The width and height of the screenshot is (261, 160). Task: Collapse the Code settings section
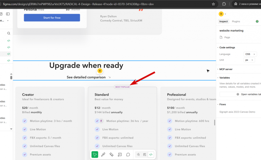click(x=218, y=47)
